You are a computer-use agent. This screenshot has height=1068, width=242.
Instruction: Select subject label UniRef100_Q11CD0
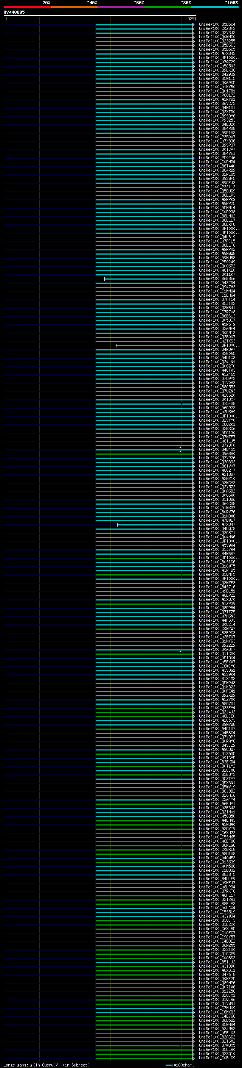(x=217, y=654)
